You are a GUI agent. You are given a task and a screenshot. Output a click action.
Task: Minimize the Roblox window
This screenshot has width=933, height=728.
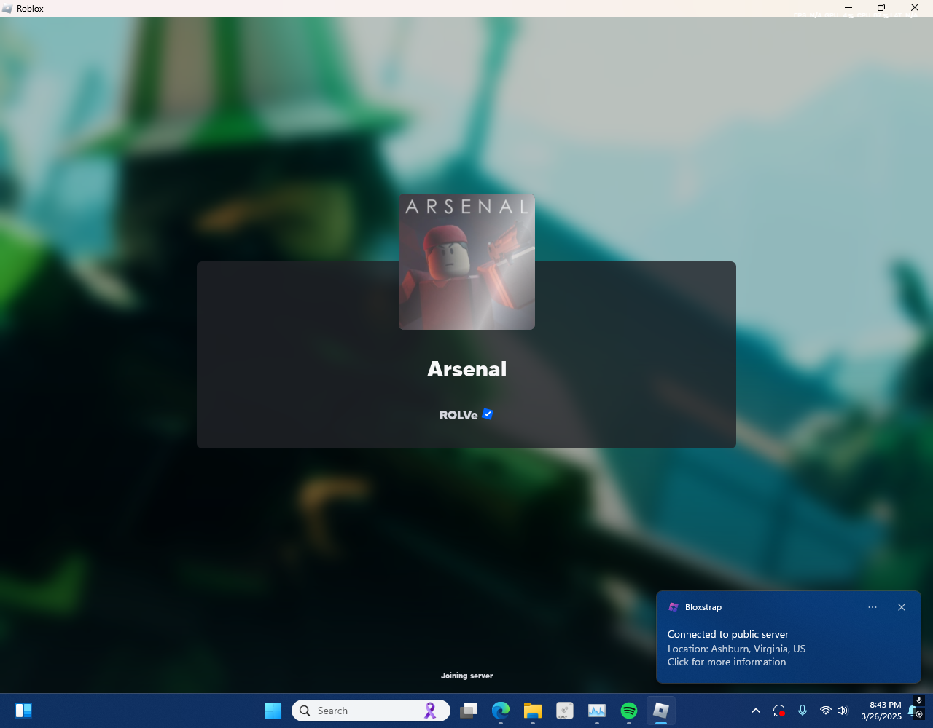pyautogui.click(x=848, y=8)
